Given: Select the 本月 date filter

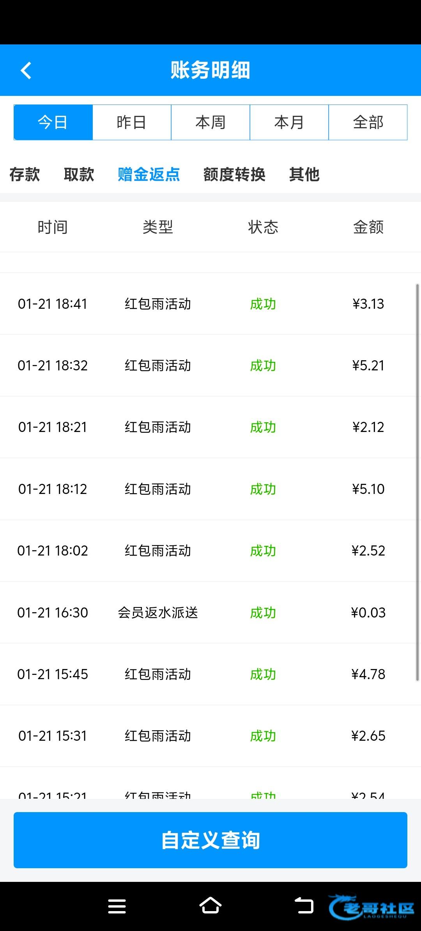Looking at the screenshot, I should [289, 122].
